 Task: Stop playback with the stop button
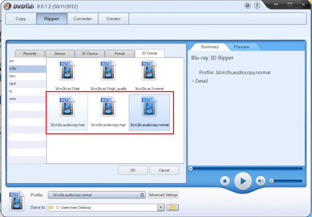click(225, 181)
